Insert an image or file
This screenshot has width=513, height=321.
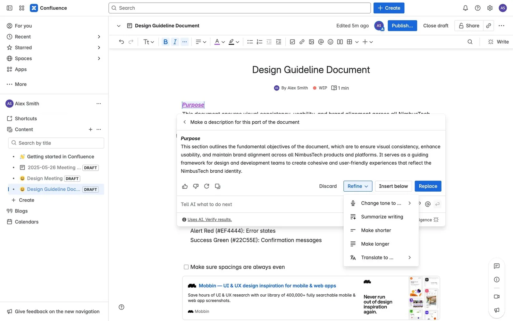(x=311, y=42)
